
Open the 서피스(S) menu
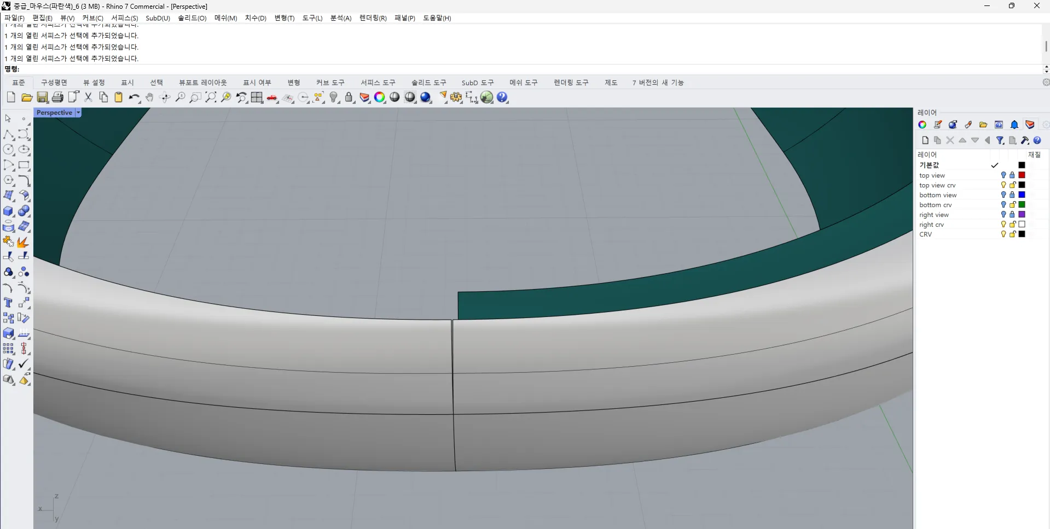(125, 18)
